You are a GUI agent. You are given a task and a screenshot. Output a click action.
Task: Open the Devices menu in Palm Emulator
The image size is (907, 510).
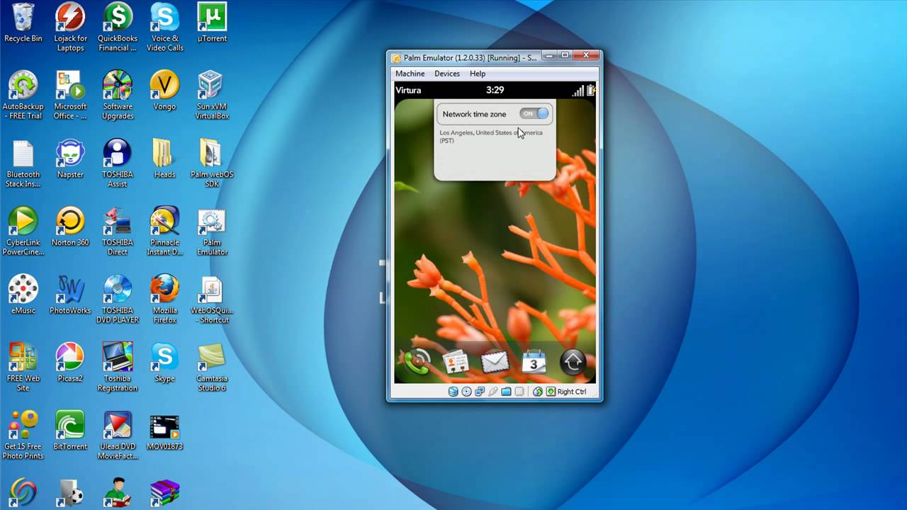pyautogui.click(x=447, y=74)
